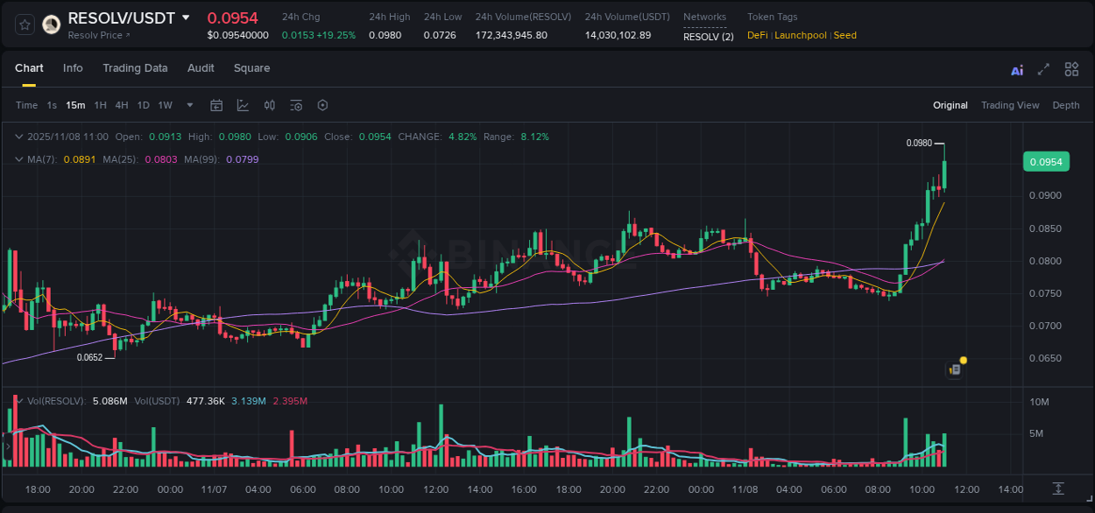Image resolution: width=1095 pixels, height=513 pixels.
Task: Open the indicator list settings icon
Action: click(x=295, y=104)
